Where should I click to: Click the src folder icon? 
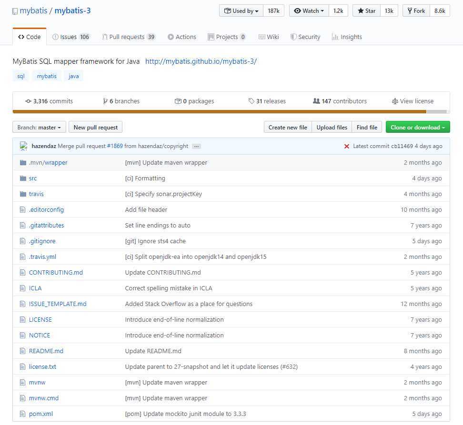coord(23,178)
